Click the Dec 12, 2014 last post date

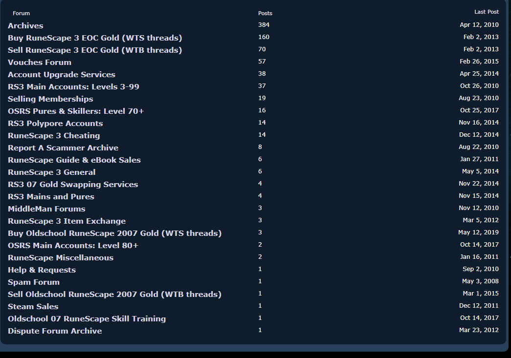pos(479,135)
